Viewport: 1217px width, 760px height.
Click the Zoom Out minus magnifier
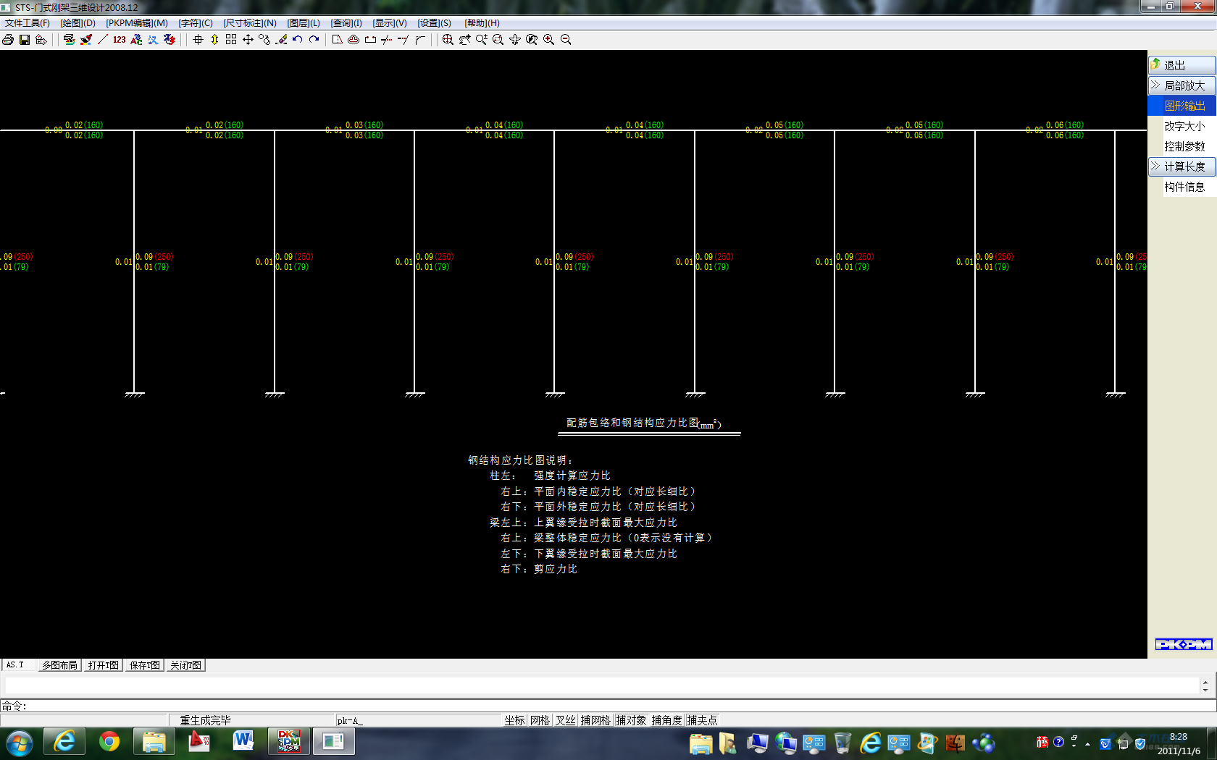coord(565,40)
